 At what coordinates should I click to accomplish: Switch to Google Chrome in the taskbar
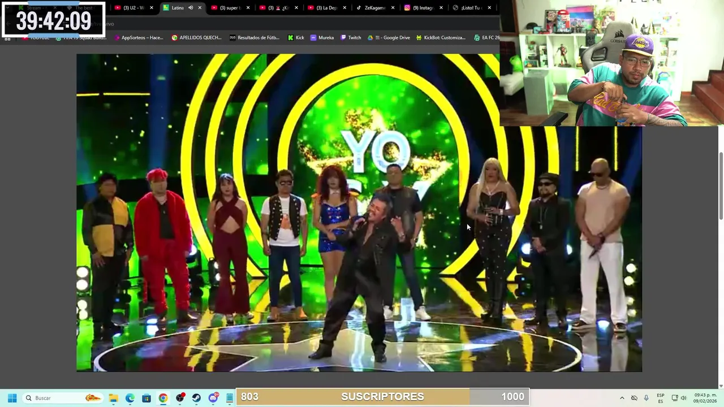(x=163, y=398)
